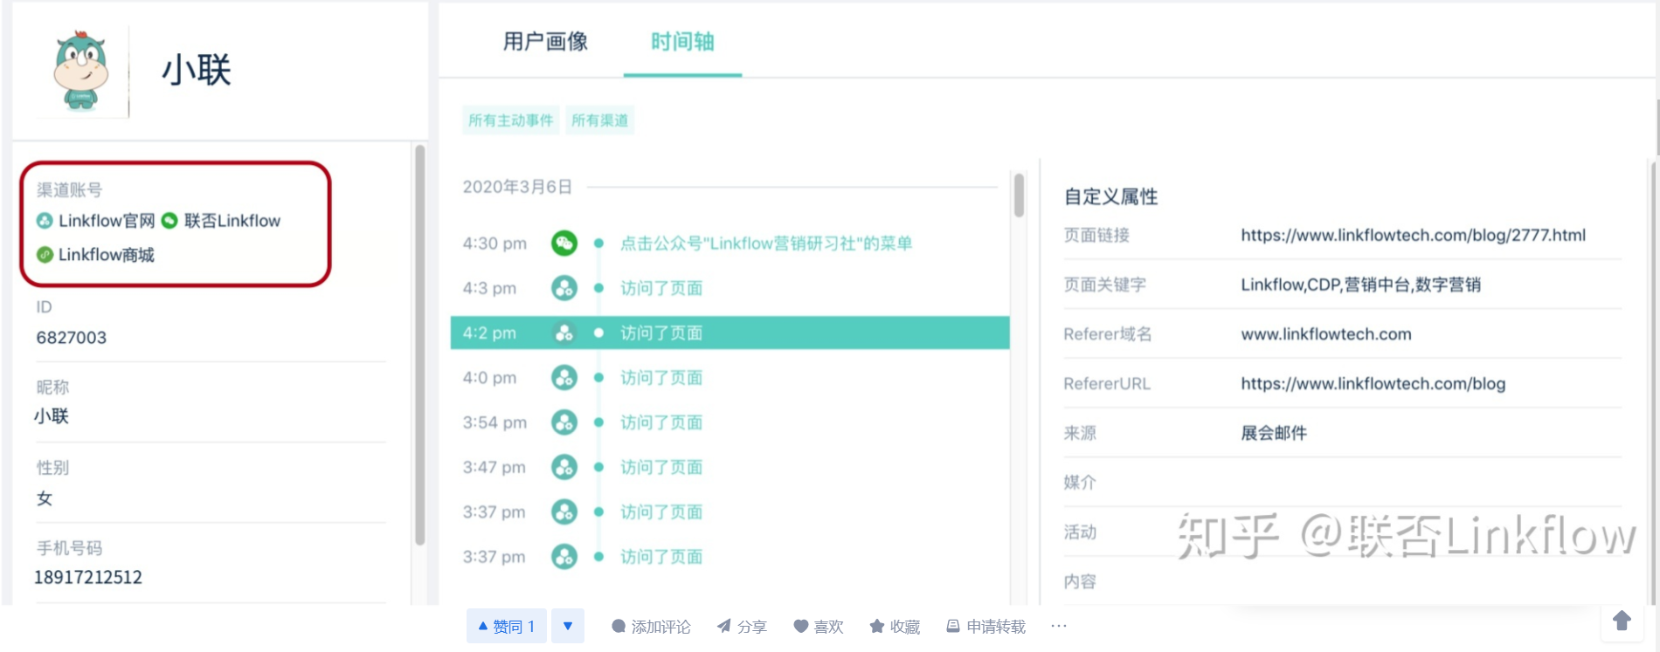Upvote with the 赞同 1 button

(x=507, y=626)
